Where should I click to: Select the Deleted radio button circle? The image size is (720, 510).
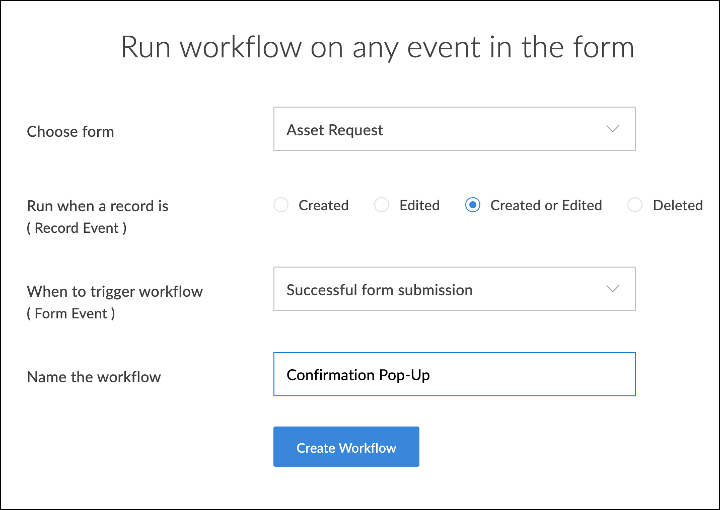click(x=635, y=205)
